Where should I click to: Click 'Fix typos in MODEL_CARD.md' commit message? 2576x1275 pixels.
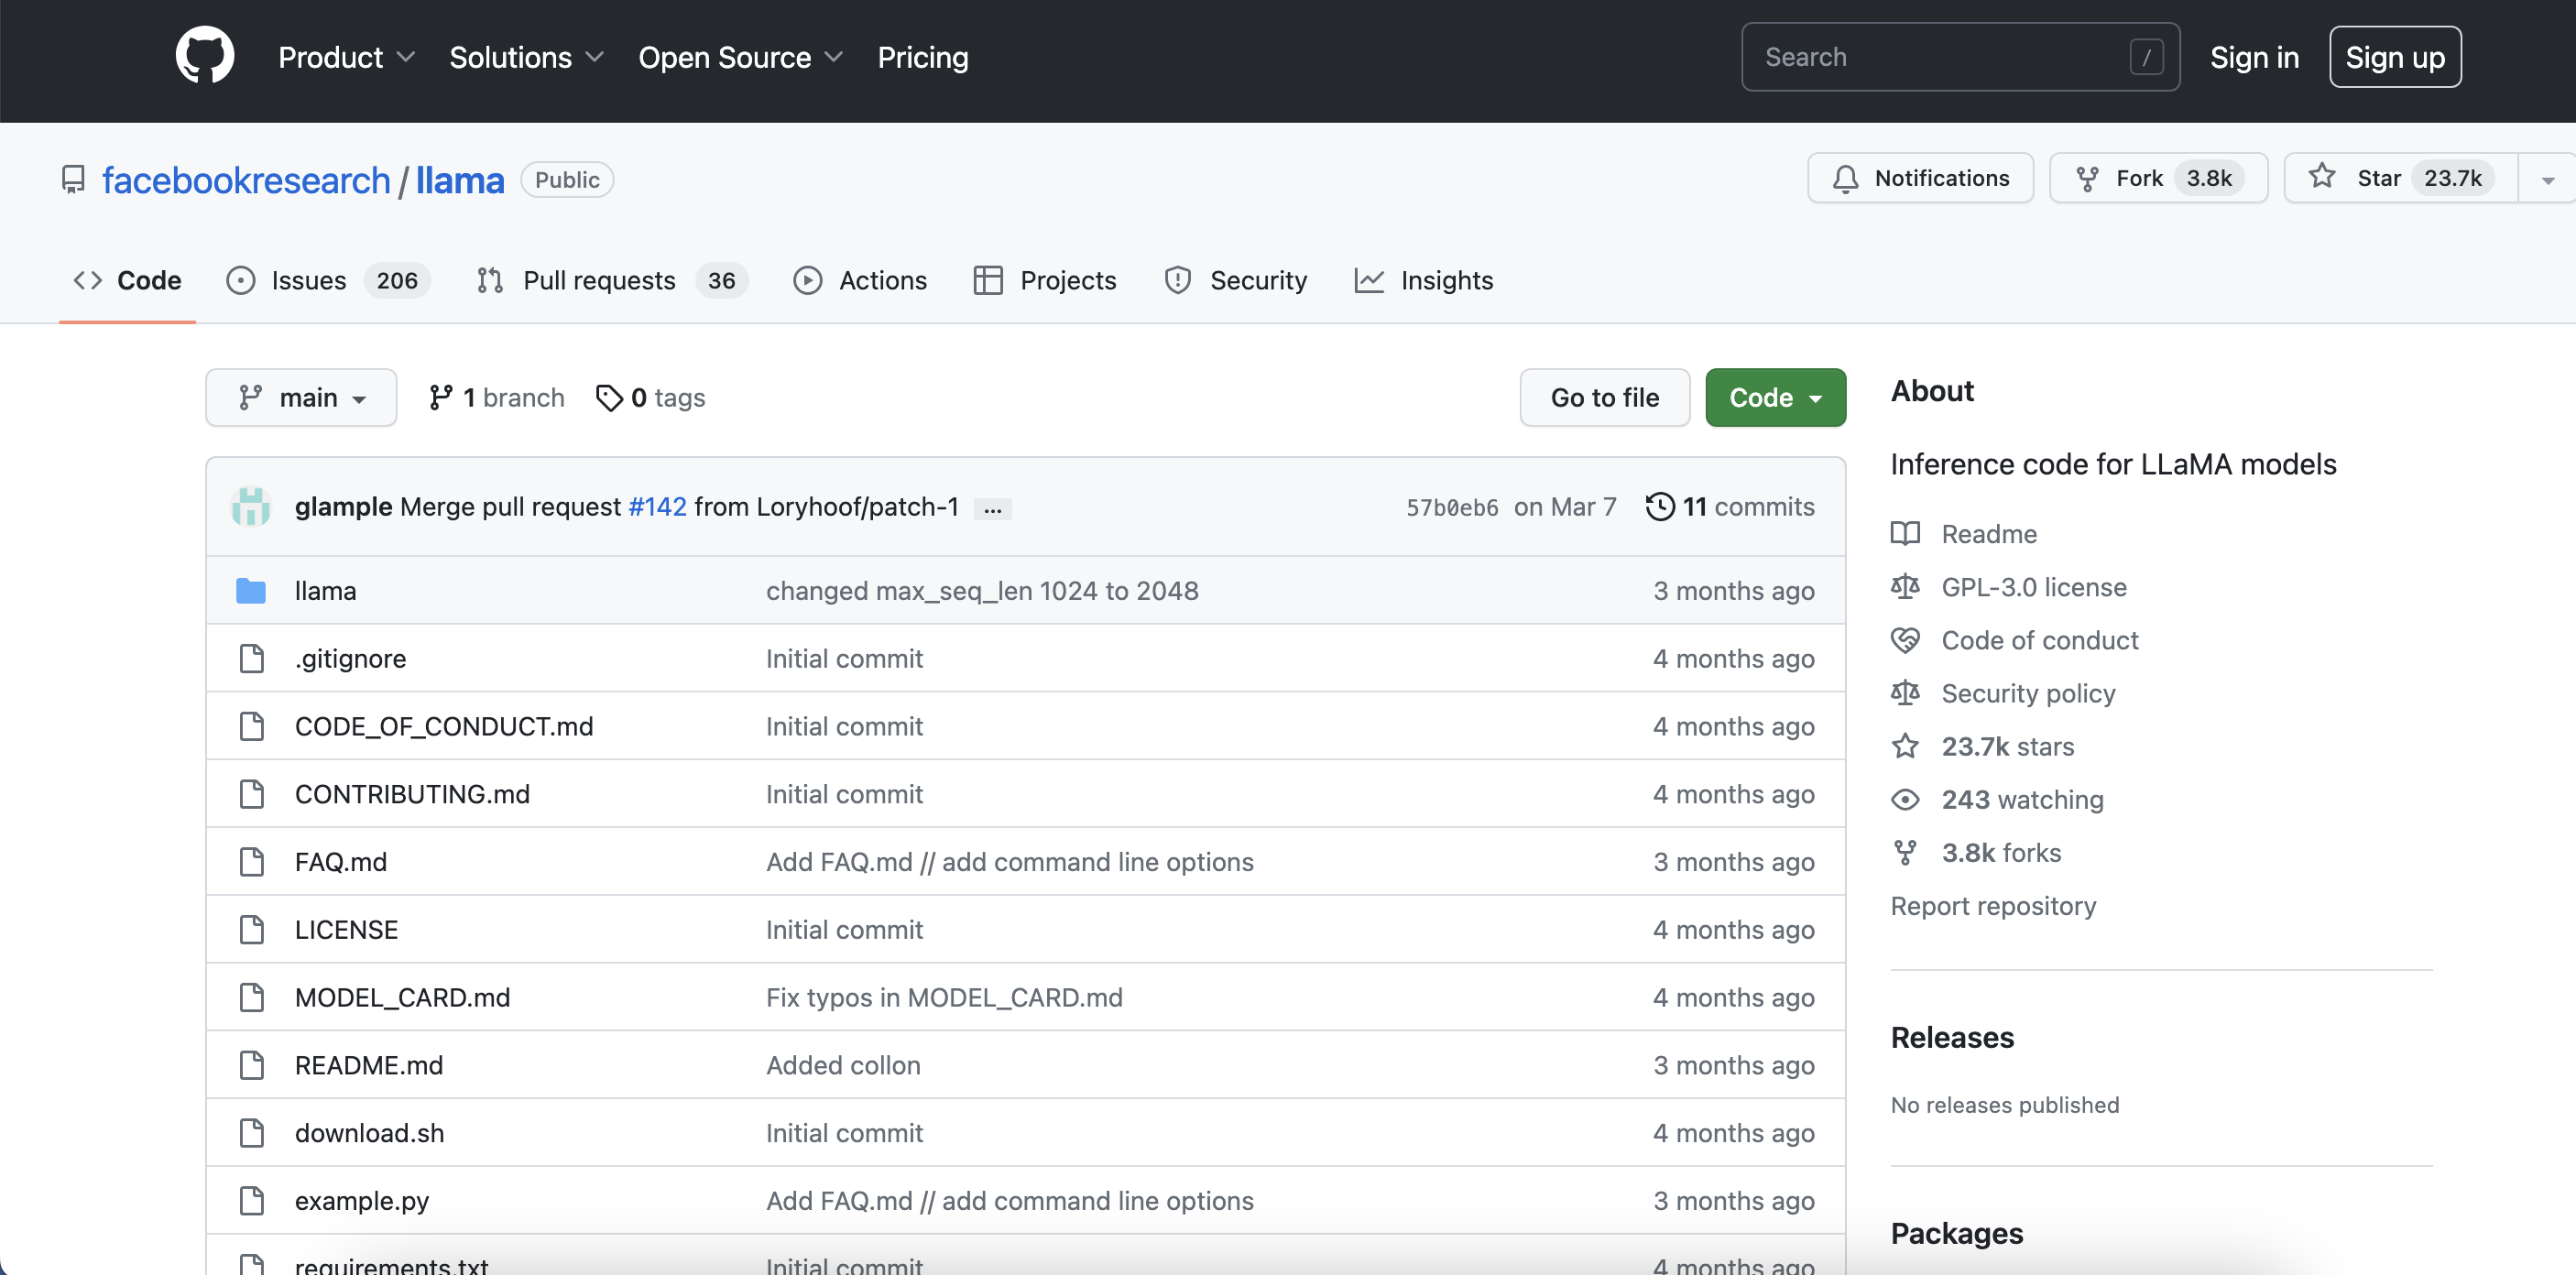click(x=944, y=998)
